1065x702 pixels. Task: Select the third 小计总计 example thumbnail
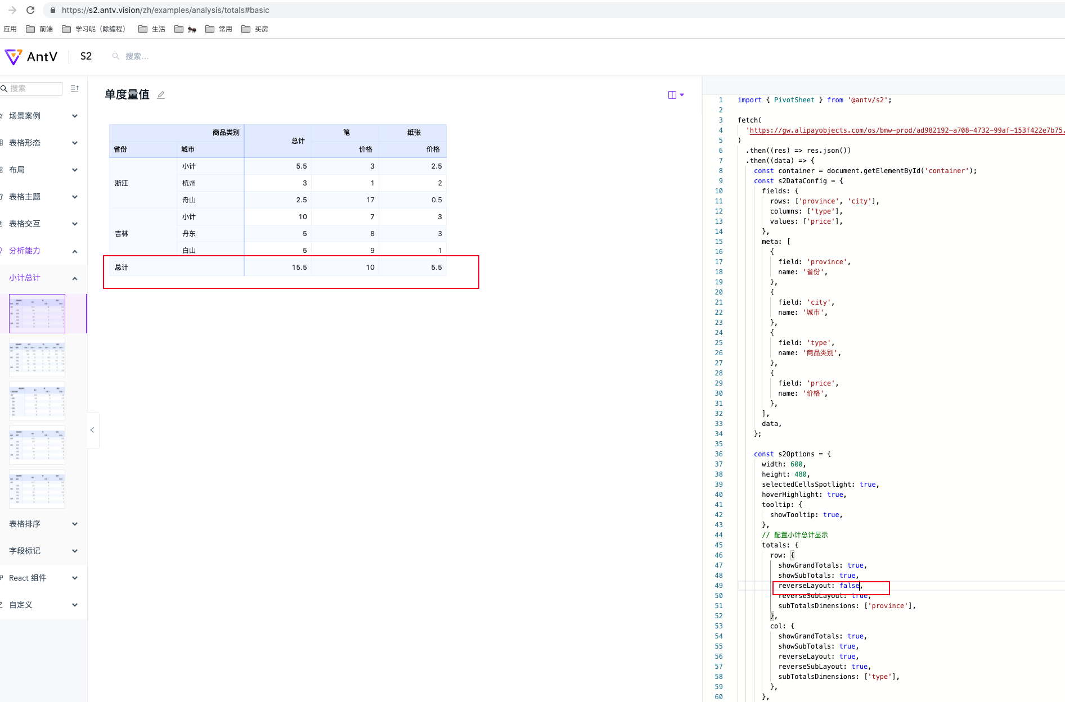click(x=37, y=401)
